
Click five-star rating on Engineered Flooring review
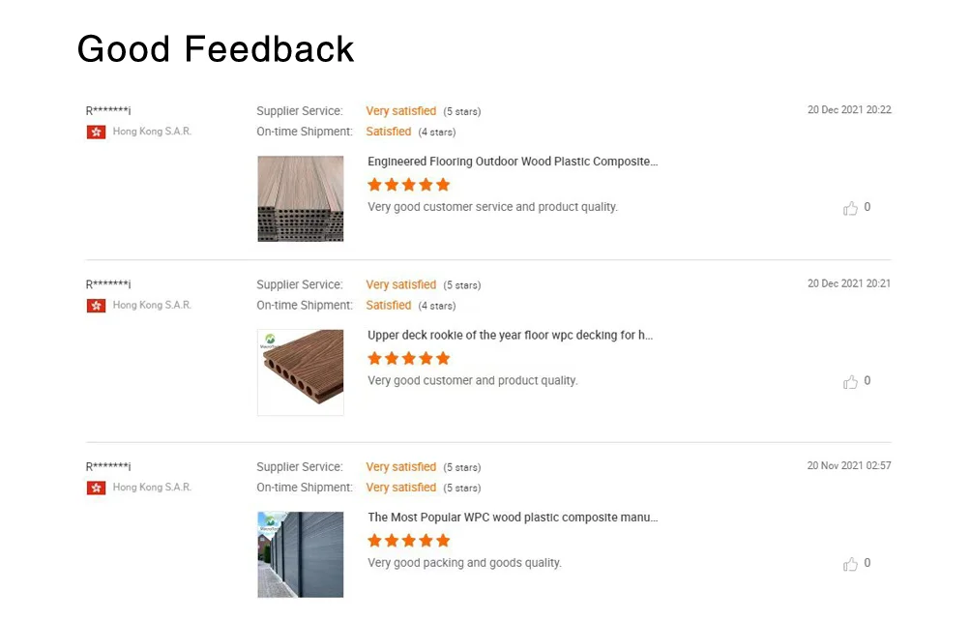point(409,185)
